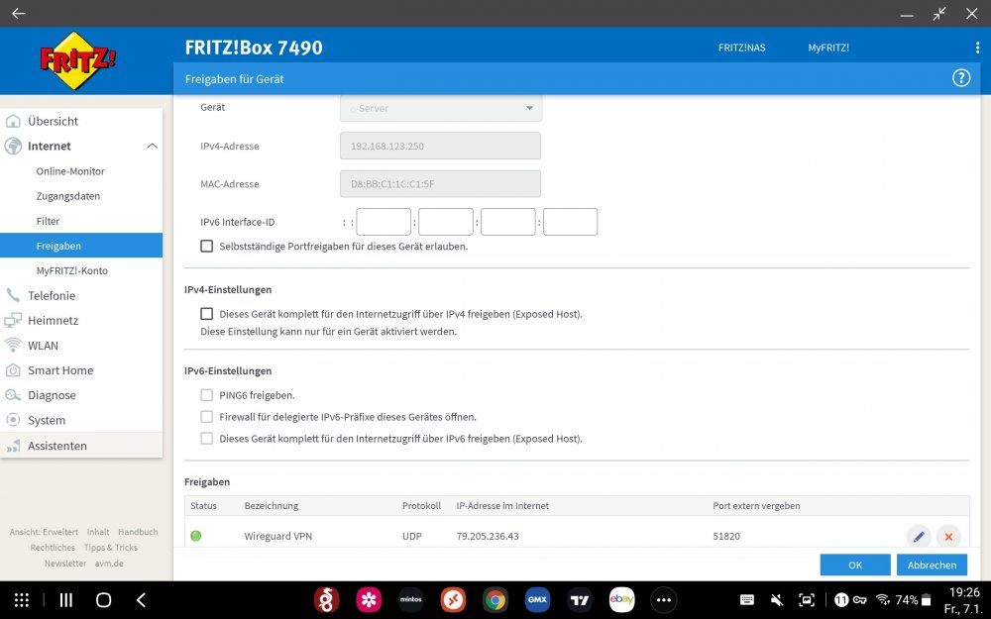The image size is (991, 619).
Task: Confirm with the OK button
Action: (x=855, y=565)
